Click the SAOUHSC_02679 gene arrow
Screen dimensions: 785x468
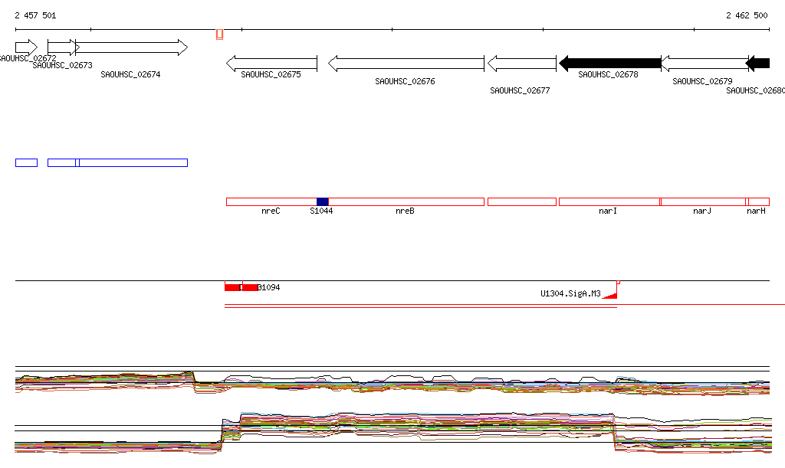pos(705,64)
